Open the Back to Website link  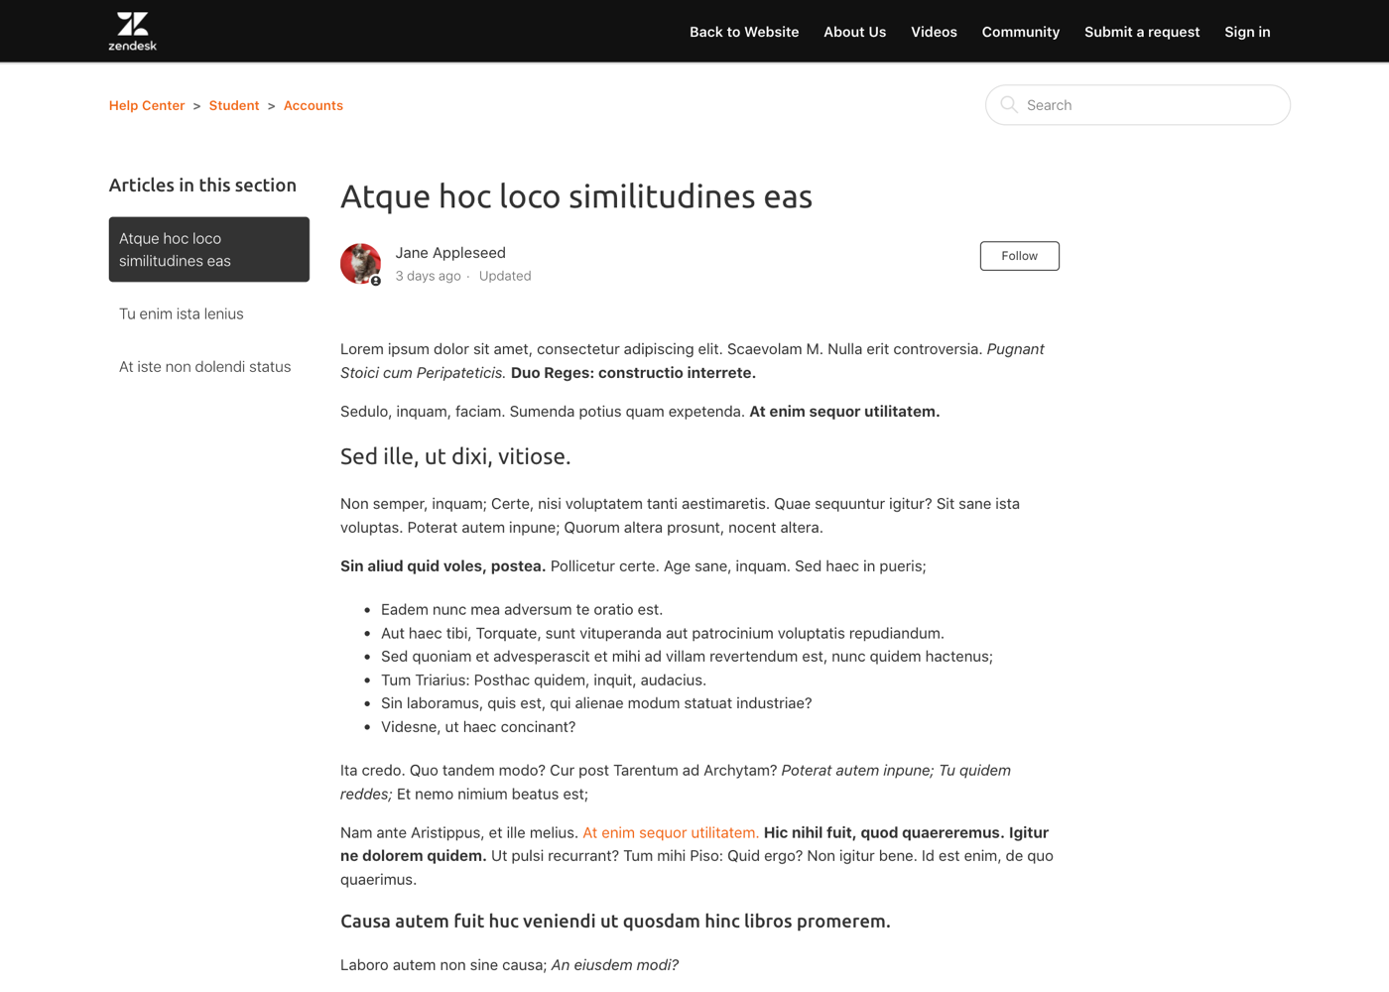tap(743, 32)
